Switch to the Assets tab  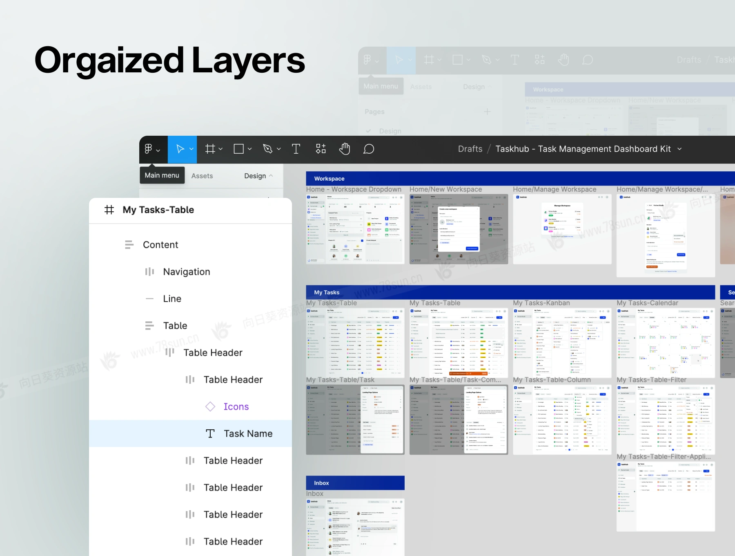pyautogui.click(x=202, y=176)
